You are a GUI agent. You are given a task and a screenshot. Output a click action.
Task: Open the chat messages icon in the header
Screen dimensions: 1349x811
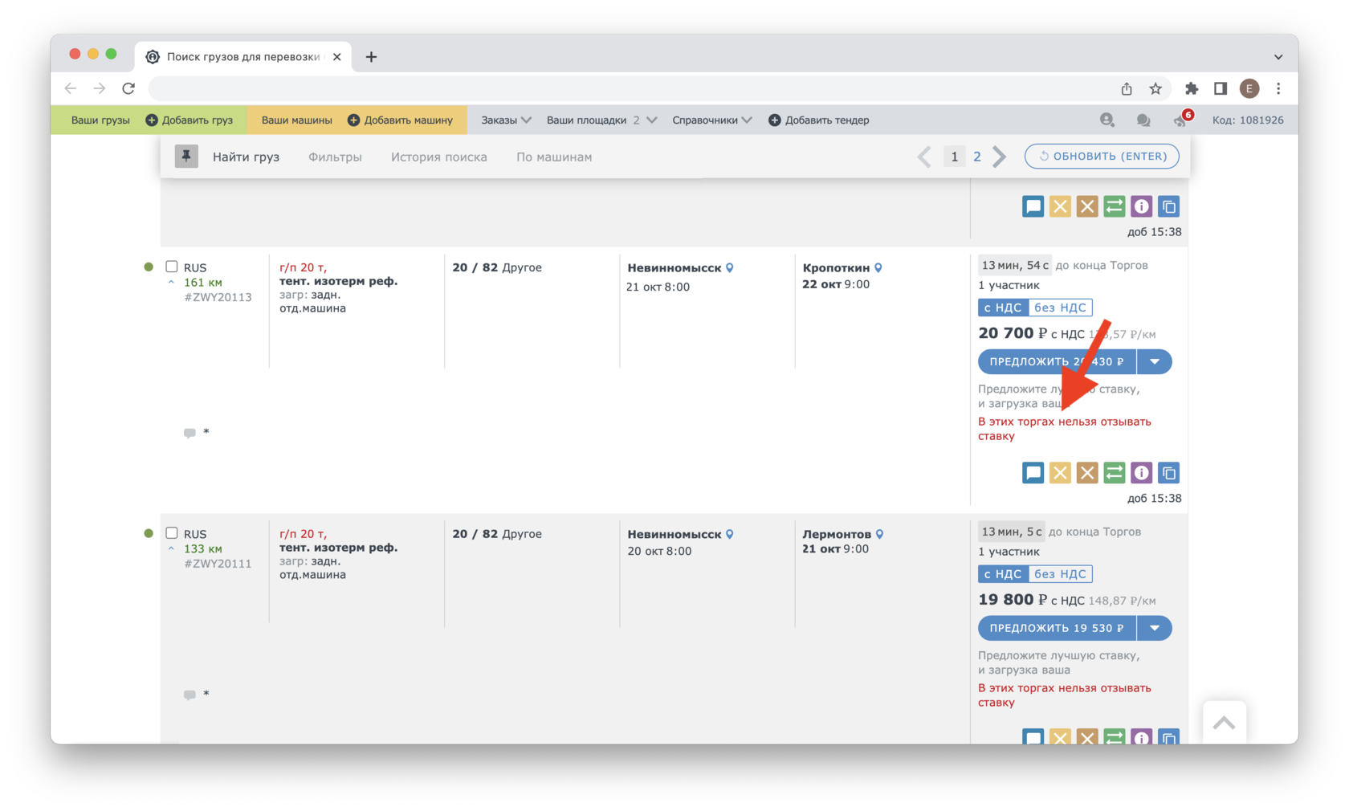(1143, 120)
